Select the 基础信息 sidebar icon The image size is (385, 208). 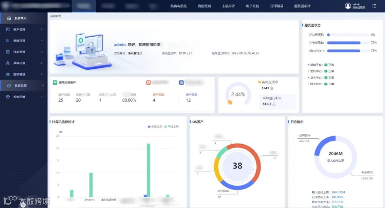pos(8,63)
